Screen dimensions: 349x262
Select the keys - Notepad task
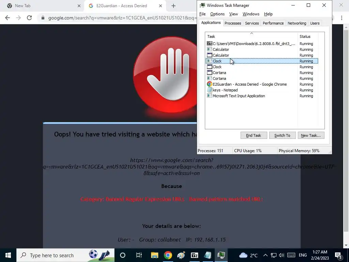tap(262, 90)
